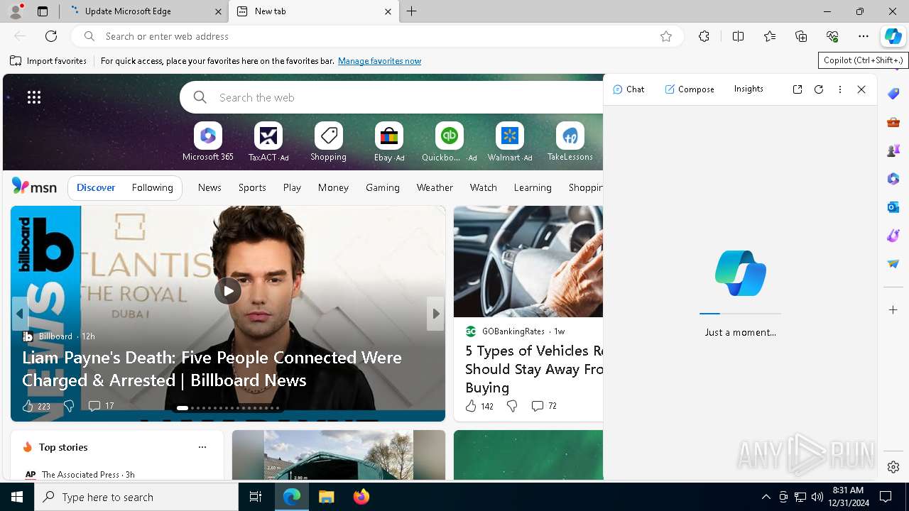Open sidebar settings gear

(893, 467)
